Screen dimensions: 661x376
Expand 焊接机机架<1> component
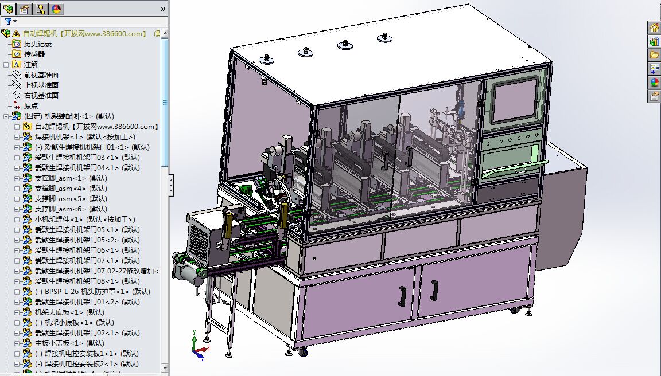coord(17,137)
